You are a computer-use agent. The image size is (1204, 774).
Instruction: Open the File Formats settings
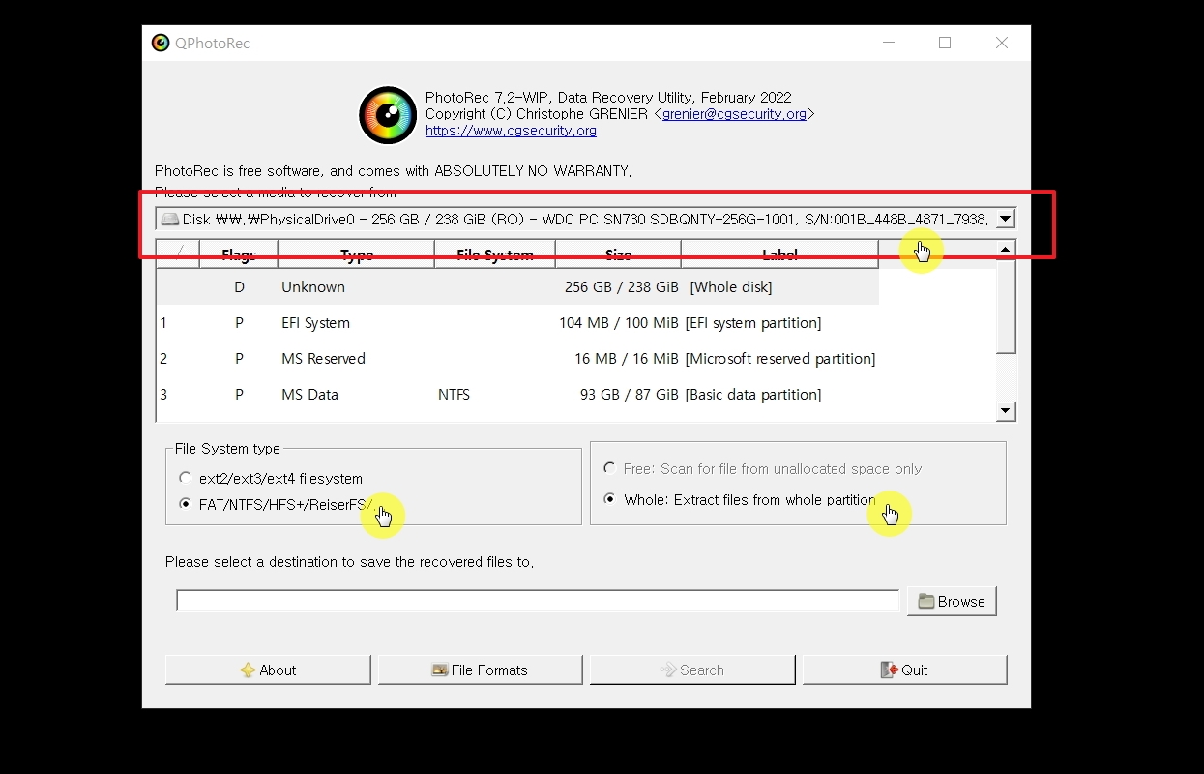point(480,670)
